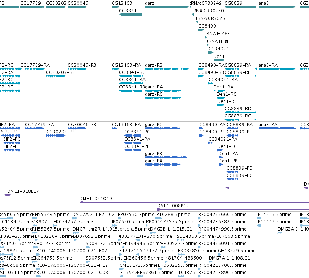Viewport: 309px width, 278px height.
Task: Select the CG30203 gene bar
Action: tap(56, 7)
